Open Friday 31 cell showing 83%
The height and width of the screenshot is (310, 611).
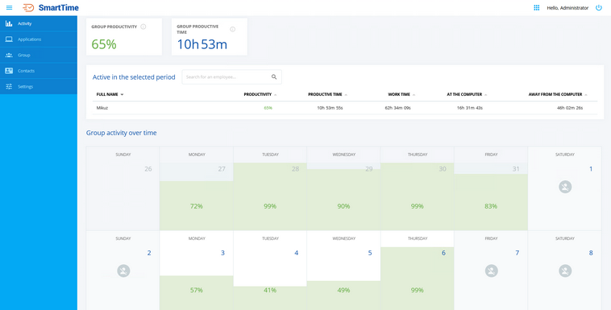click(x=491, y=188)
